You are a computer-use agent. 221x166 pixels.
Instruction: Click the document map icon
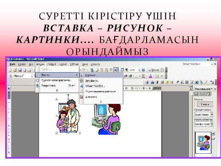coord(122,70)
